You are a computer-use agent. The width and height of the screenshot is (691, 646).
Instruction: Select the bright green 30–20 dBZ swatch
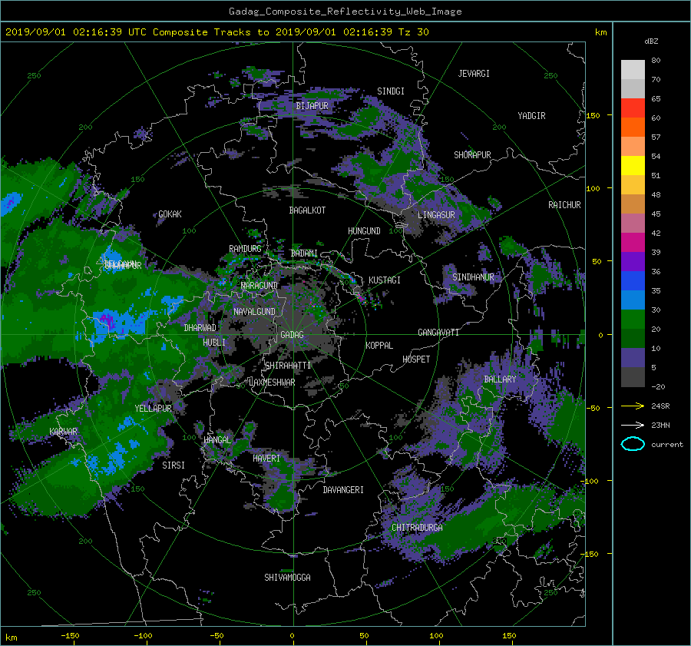click(x=633, y=320)
